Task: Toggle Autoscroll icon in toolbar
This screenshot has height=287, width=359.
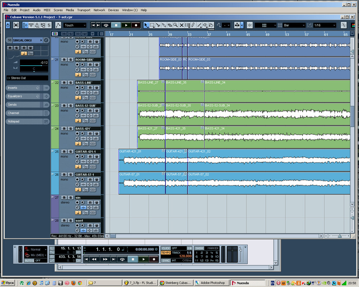Action: 237,25
